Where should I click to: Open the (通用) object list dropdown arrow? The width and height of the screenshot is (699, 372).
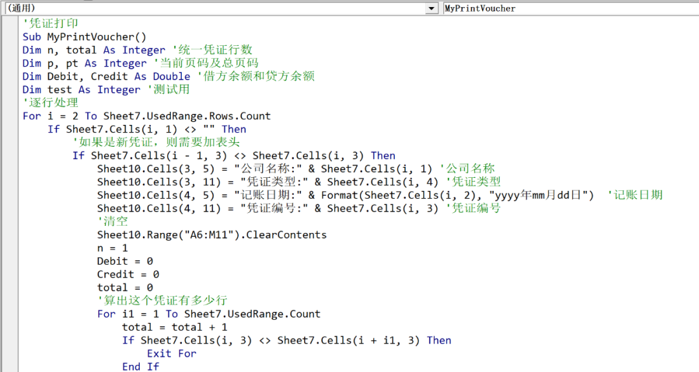(431, 8)
